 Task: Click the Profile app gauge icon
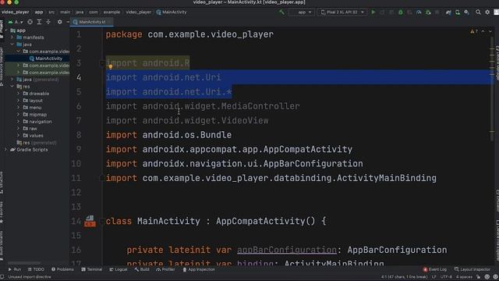(419, 12)
